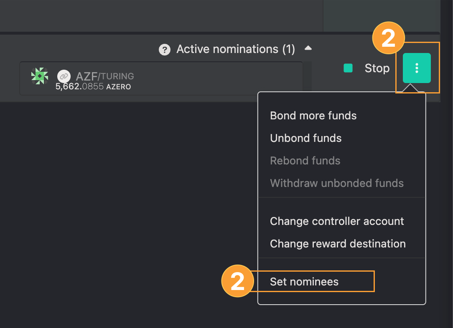The height and width of the screenshot is (328, 453).
Task: Click the 5,662.0855 AZERO balance
Action: 93,86
